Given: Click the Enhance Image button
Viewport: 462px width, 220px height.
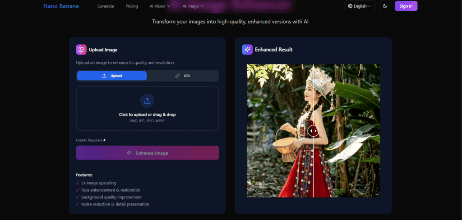Looking at the screenshot, I should [148, 153].
